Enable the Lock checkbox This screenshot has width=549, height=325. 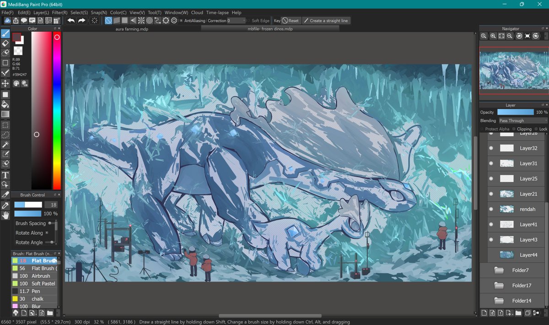[x=536, y=129]
